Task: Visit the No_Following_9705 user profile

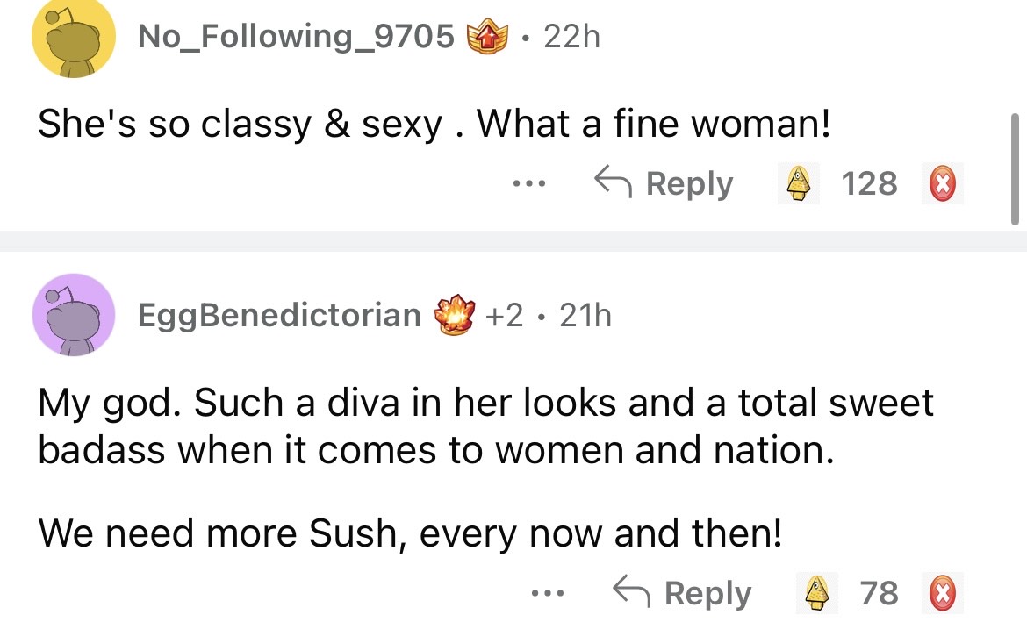Action: (x=296, y=37)
